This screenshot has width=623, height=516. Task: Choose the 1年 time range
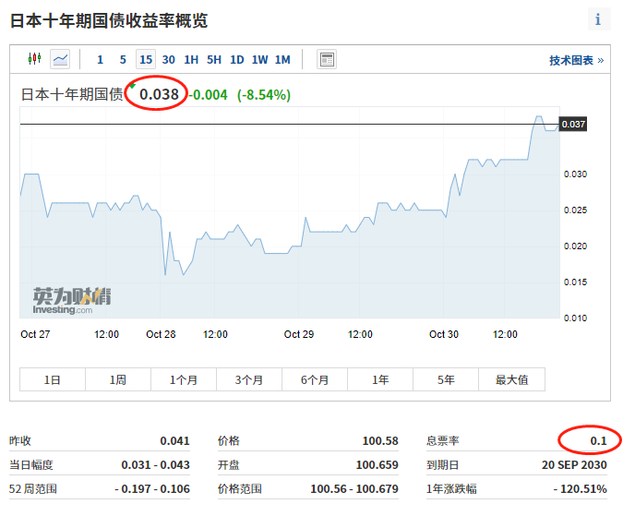coord(380,379)
